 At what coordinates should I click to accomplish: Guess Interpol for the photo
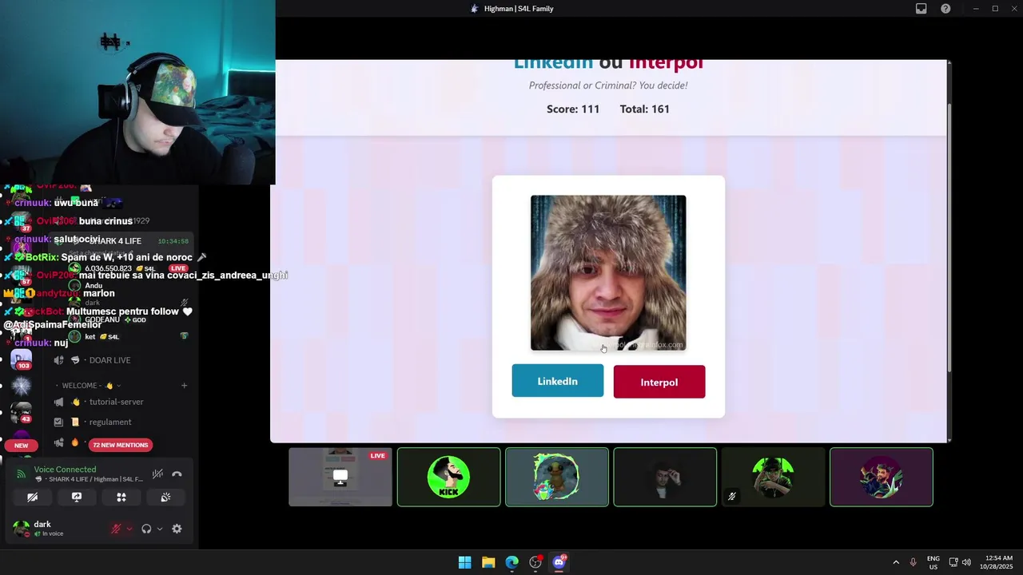(x=659, y=382)
